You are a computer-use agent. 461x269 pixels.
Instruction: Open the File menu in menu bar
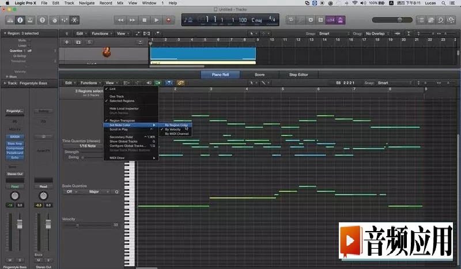point(44,3)
